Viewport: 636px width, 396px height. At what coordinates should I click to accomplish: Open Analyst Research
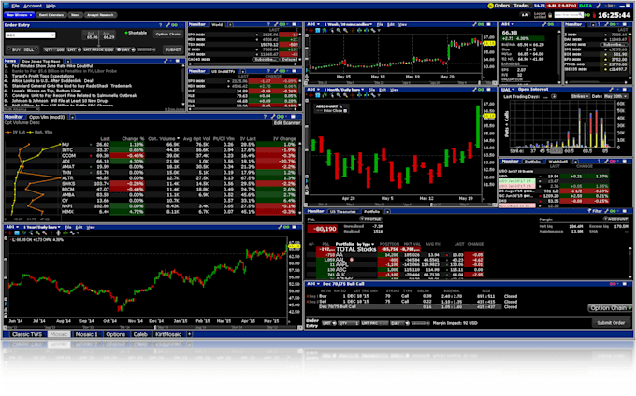[100, 15]
